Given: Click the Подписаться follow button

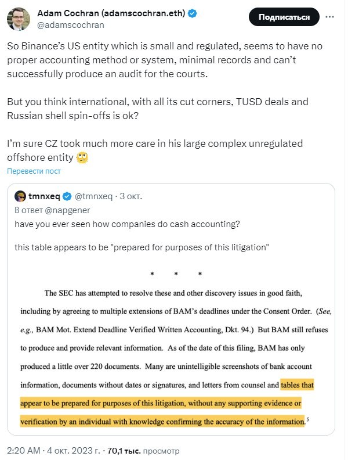Looking at the screenshot, I should 284,17.
